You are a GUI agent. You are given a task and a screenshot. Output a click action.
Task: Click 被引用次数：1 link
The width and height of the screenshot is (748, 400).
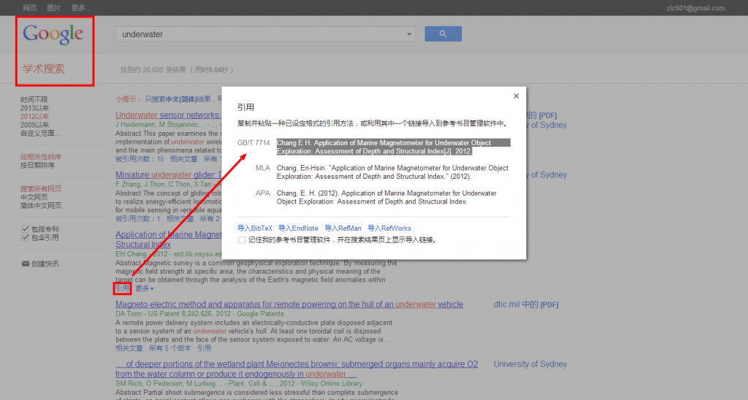pos(138,219)
